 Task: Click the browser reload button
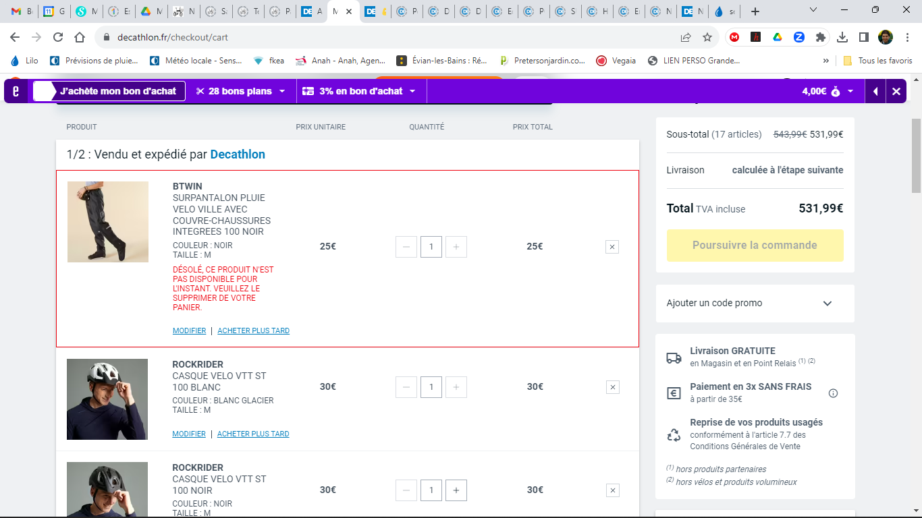click(58, 37)
